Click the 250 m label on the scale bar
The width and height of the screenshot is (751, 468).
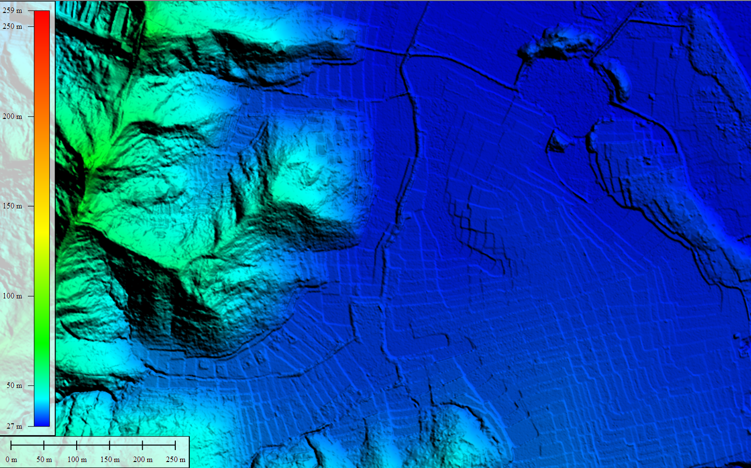coord(176,459)
